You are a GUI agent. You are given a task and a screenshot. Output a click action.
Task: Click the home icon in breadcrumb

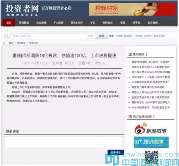click(4, 43)
